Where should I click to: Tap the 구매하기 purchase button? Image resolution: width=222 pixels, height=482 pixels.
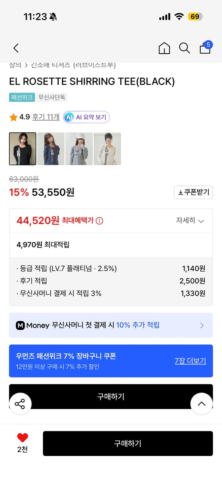click(x=128, y=444)
